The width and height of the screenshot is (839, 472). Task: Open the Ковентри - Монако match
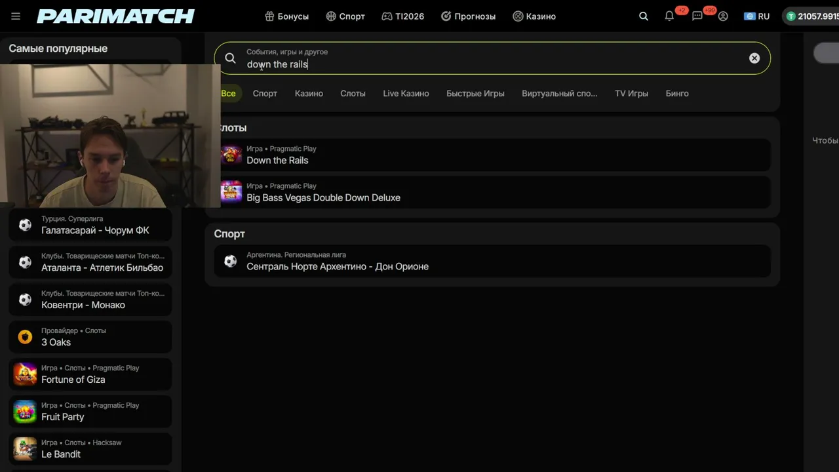(x=90, y=300)
